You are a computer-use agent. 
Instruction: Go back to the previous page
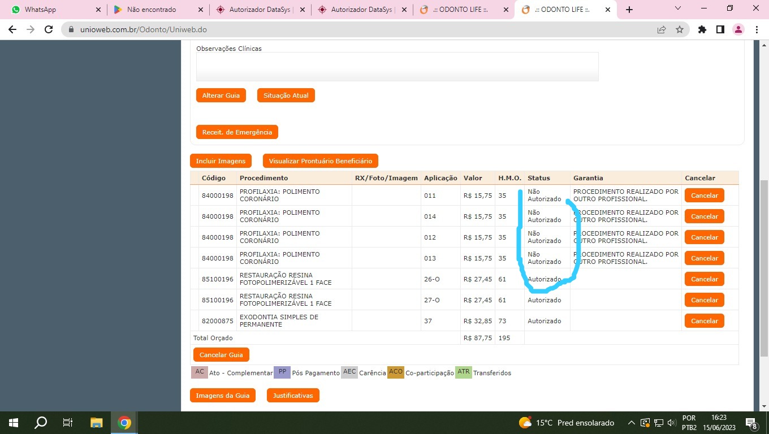pyautogui.click(x=12, y=29)
